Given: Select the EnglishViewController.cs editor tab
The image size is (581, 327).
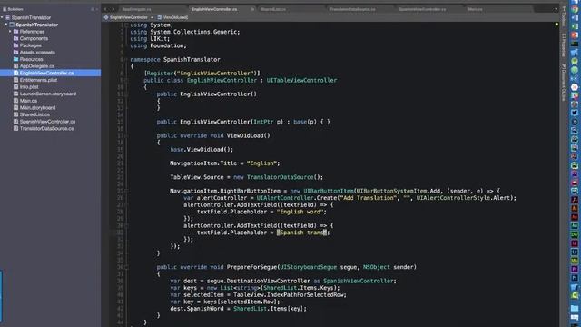Looking at the screenshot, I should pos(214,9).
